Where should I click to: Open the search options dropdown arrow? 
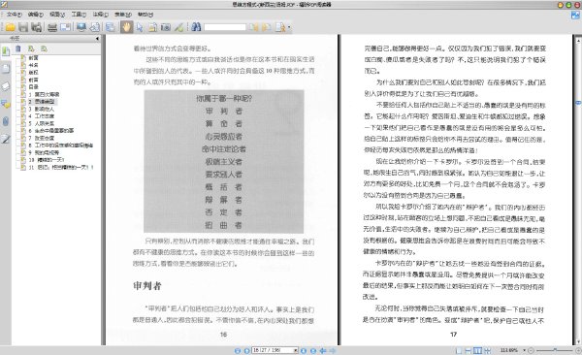[x=289, y=27]
